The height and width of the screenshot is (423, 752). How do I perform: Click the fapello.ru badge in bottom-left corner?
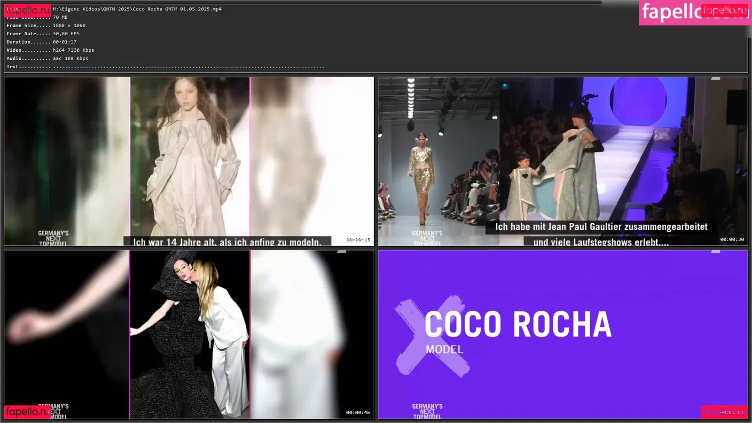click(27, 412)
